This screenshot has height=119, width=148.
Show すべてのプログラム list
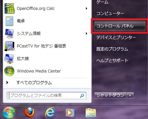click(34, 83)
